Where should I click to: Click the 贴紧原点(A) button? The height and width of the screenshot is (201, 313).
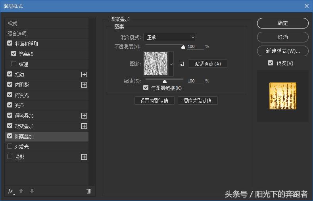click(207, 64)
